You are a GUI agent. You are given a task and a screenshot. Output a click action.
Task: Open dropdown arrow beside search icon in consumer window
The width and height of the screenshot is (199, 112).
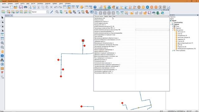pyautogui.click(x=129, y=13)
